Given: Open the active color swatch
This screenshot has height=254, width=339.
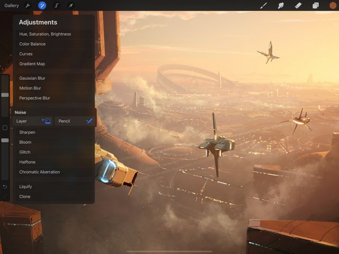Looking at the screenshot, I should pyautogui.click(x=333, y=6).
